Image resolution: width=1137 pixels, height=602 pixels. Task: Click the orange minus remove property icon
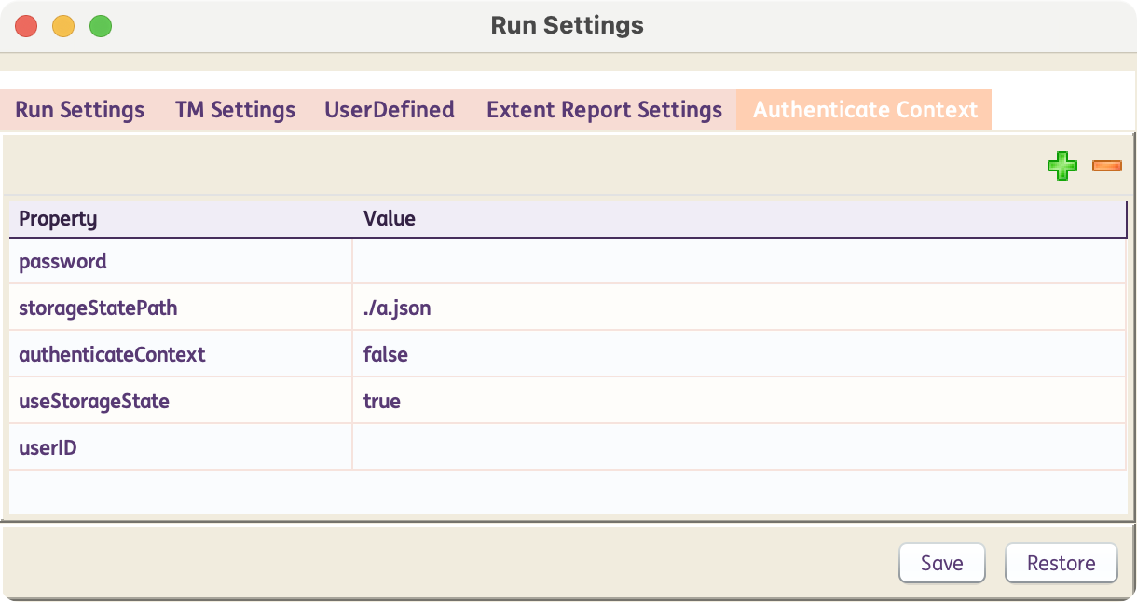point(1106,166)
